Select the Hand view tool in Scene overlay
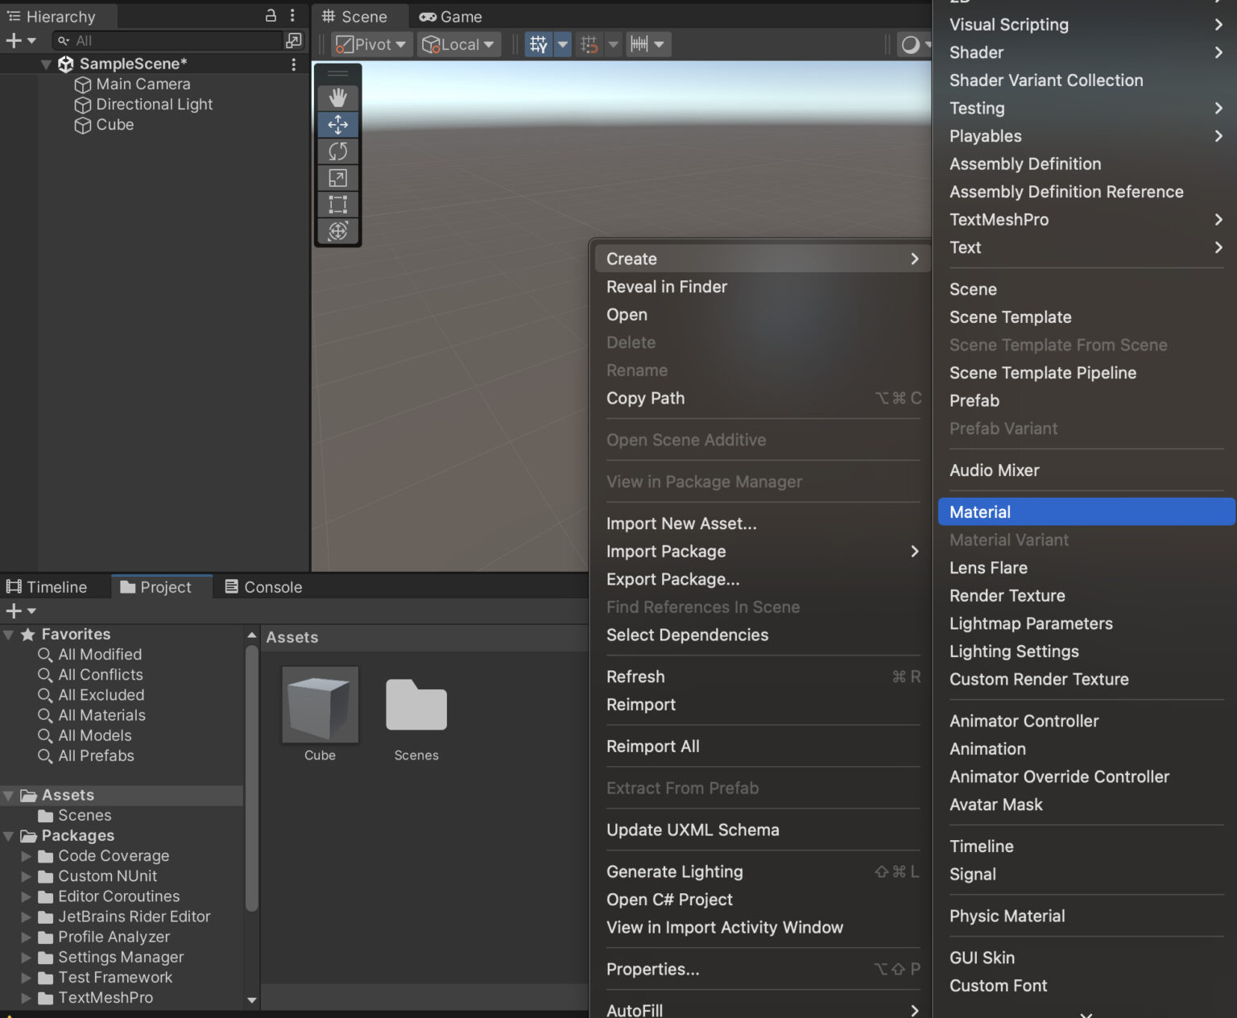Screen dimensions: 1237x1018 pos(337,97)
